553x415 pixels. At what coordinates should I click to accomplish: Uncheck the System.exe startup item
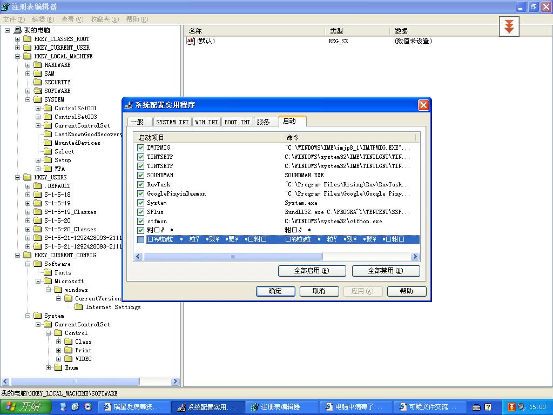[x=141, y=203]
